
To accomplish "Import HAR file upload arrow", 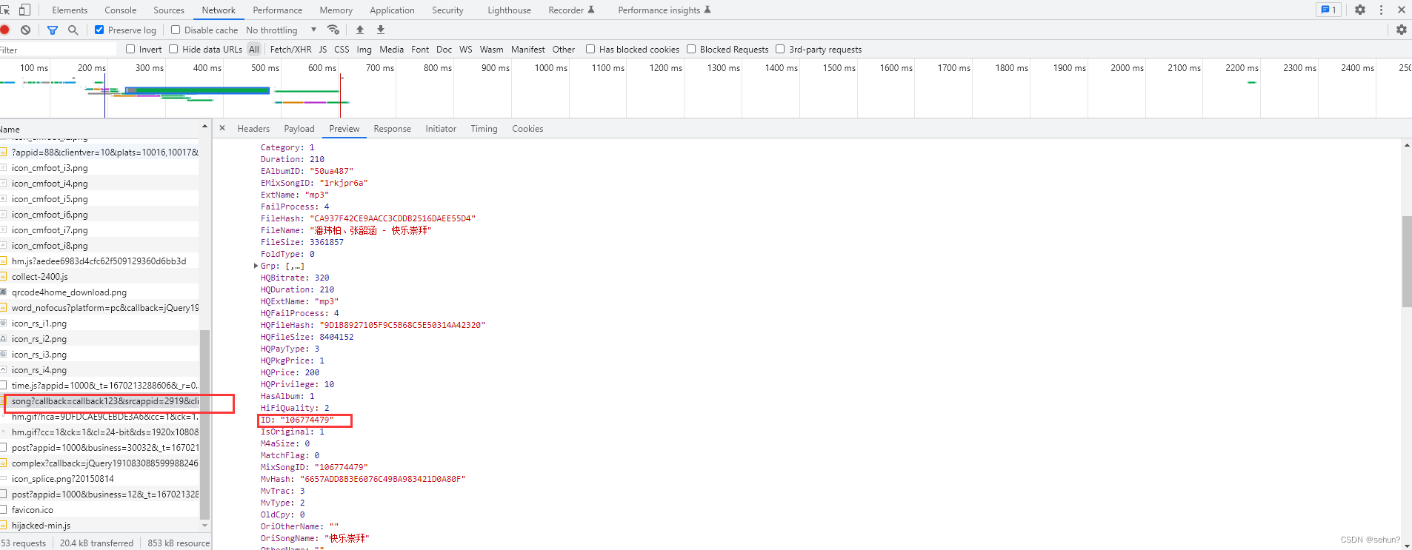I will (x=360, y=30).
